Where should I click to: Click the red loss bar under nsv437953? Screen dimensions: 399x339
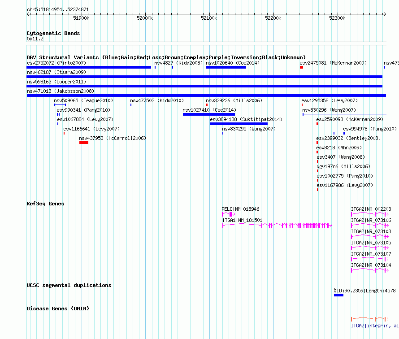(84, 143)
